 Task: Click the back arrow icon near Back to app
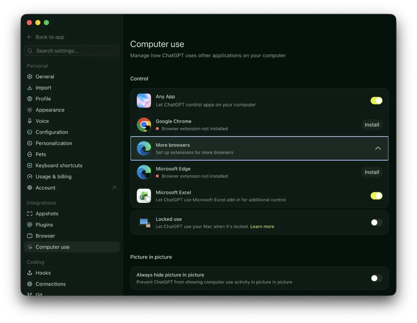coord(30,37)
